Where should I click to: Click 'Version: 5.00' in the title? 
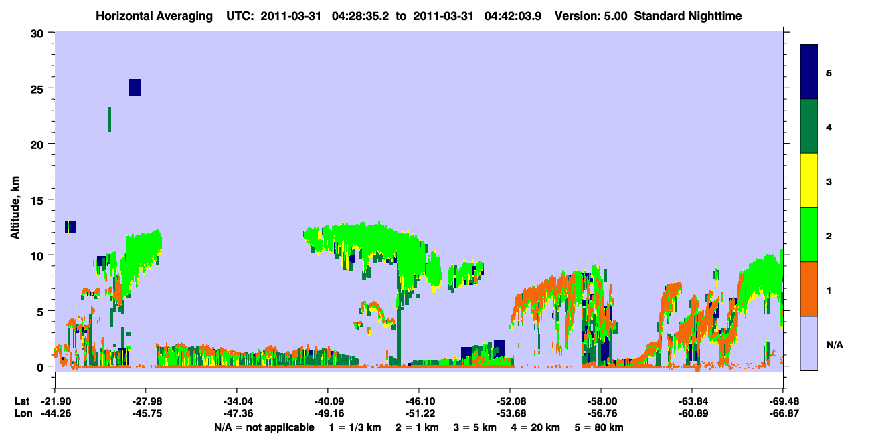pyautogui.click(x=591, y=15)
